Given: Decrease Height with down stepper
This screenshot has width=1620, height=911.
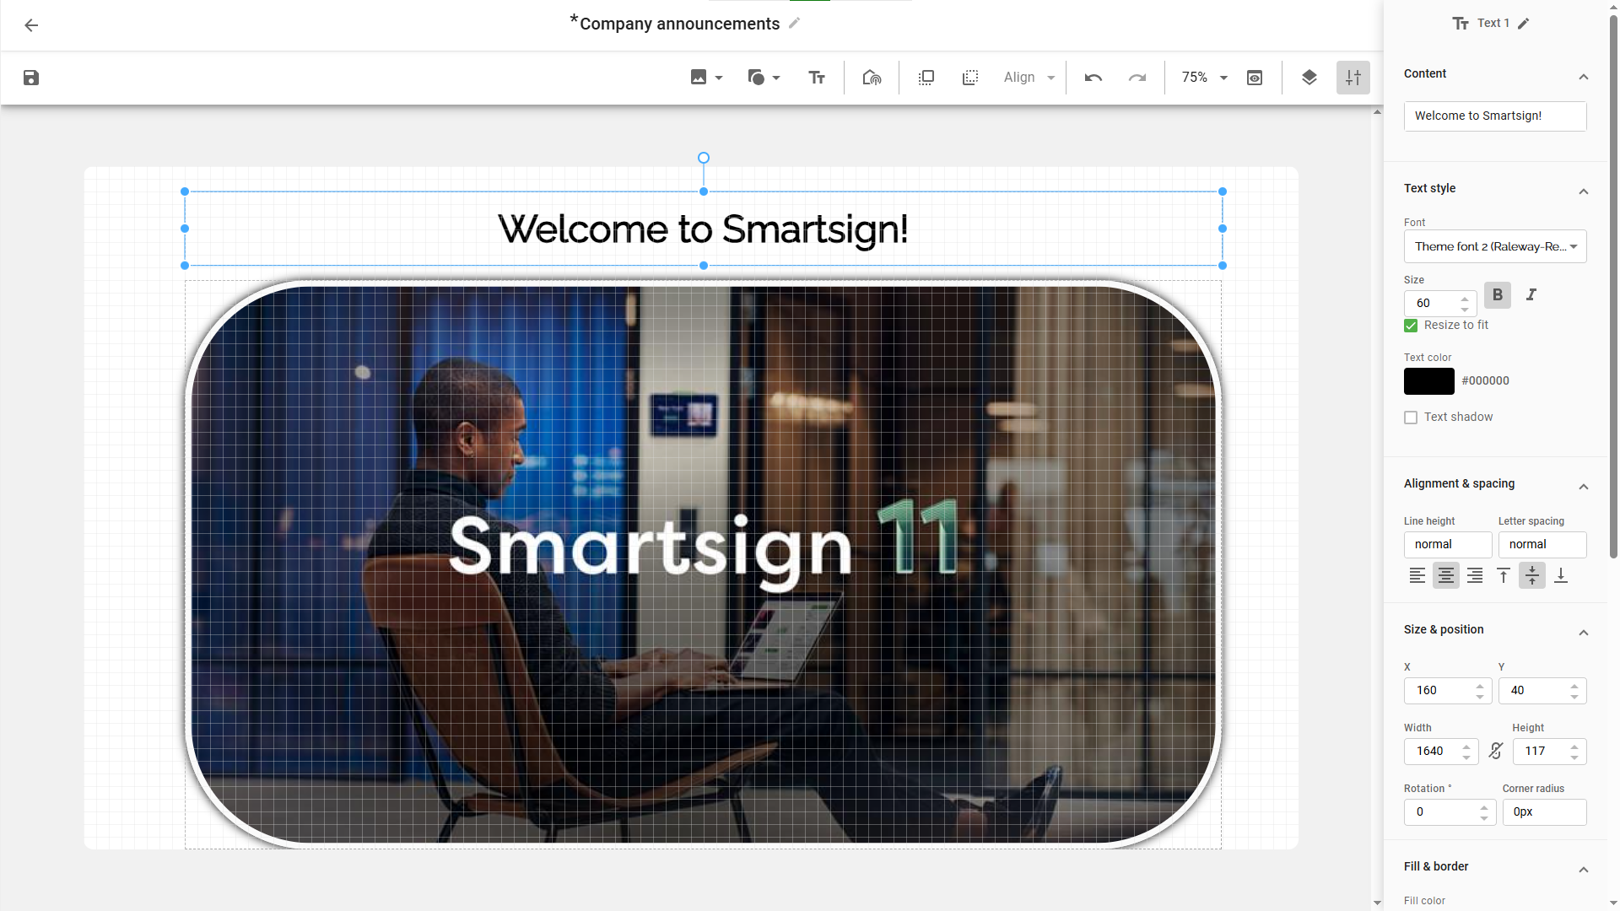Looking at the screenshot, I should [x=1574, y=757].
